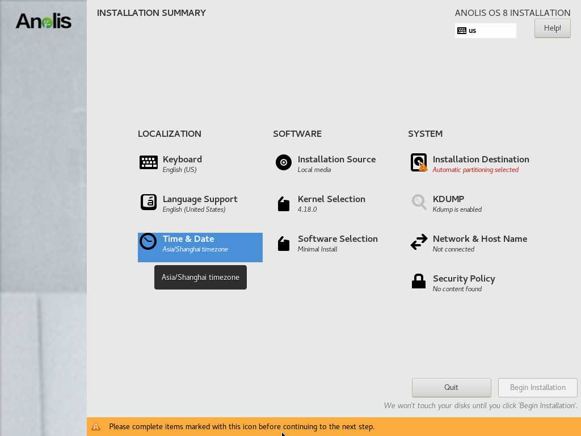This screenshot has height=436, width=581.
Task: Click 'English (US)' keyboard subtitle
Action: pos(179,170)
